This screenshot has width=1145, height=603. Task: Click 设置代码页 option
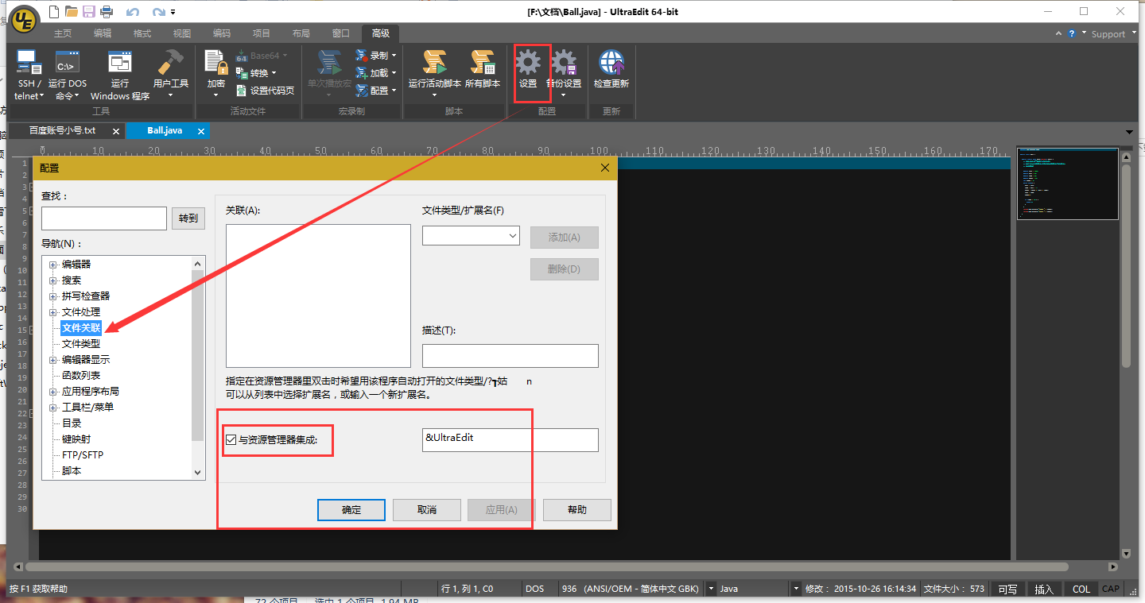tap(265, 91)
